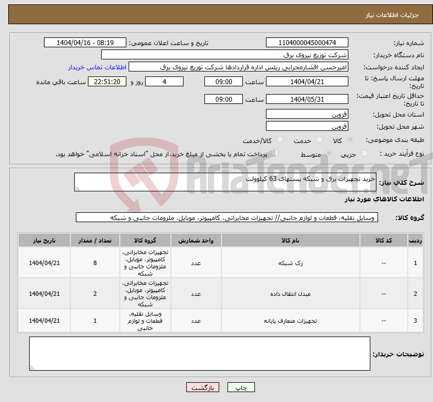Select the کالا category radio button
Viewport: 433px width, 402px height.
pyautogui.click(x=351, y=140)
